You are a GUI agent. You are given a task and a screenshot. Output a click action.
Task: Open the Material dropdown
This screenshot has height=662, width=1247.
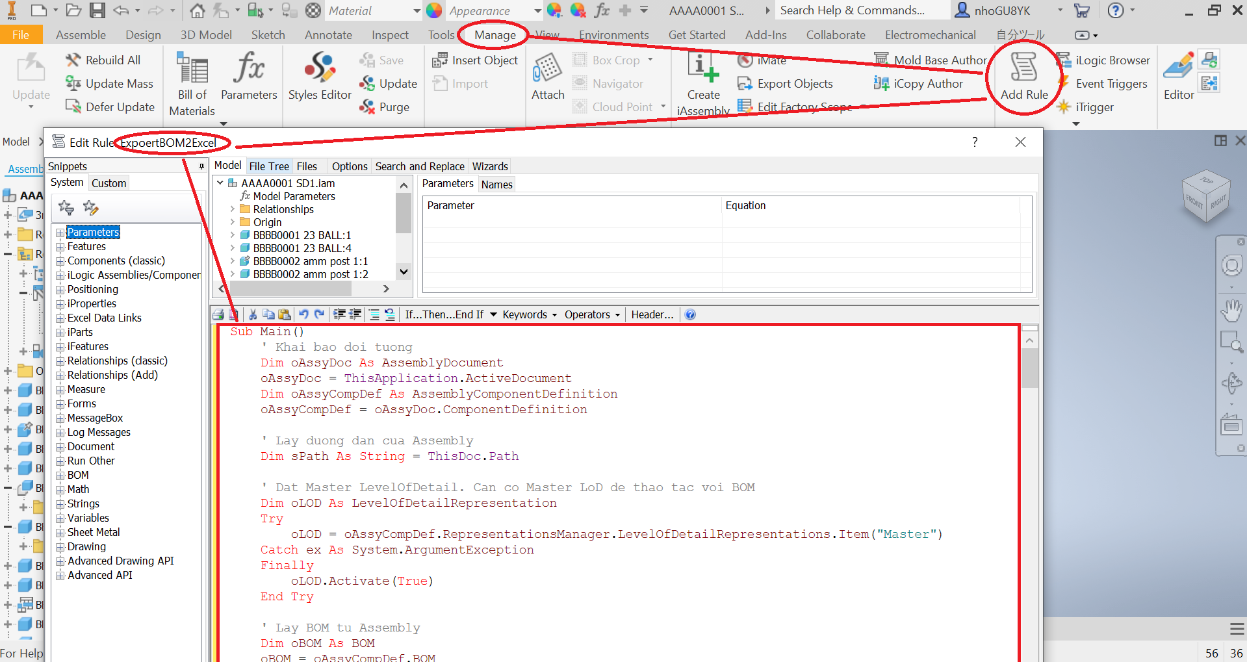417,11
